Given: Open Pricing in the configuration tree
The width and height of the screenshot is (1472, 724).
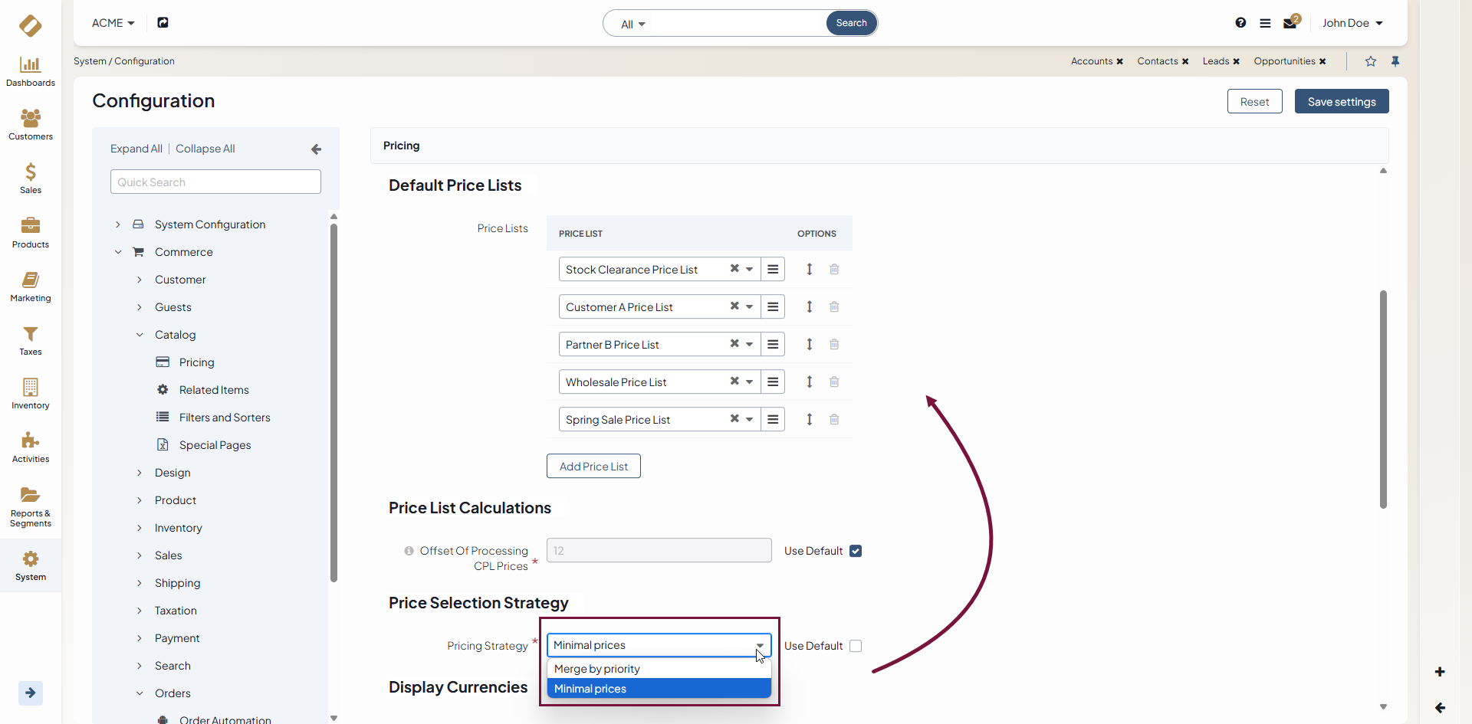Looking at the screenshot, I should point(197,362).
